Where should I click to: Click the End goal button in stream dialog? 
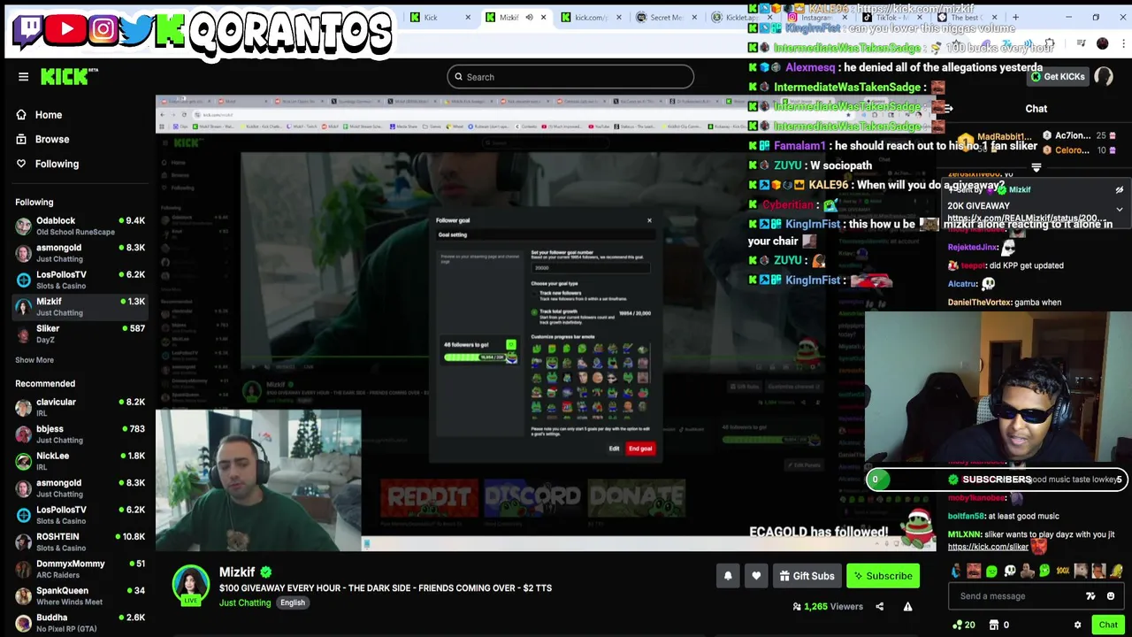coord(640,449)
